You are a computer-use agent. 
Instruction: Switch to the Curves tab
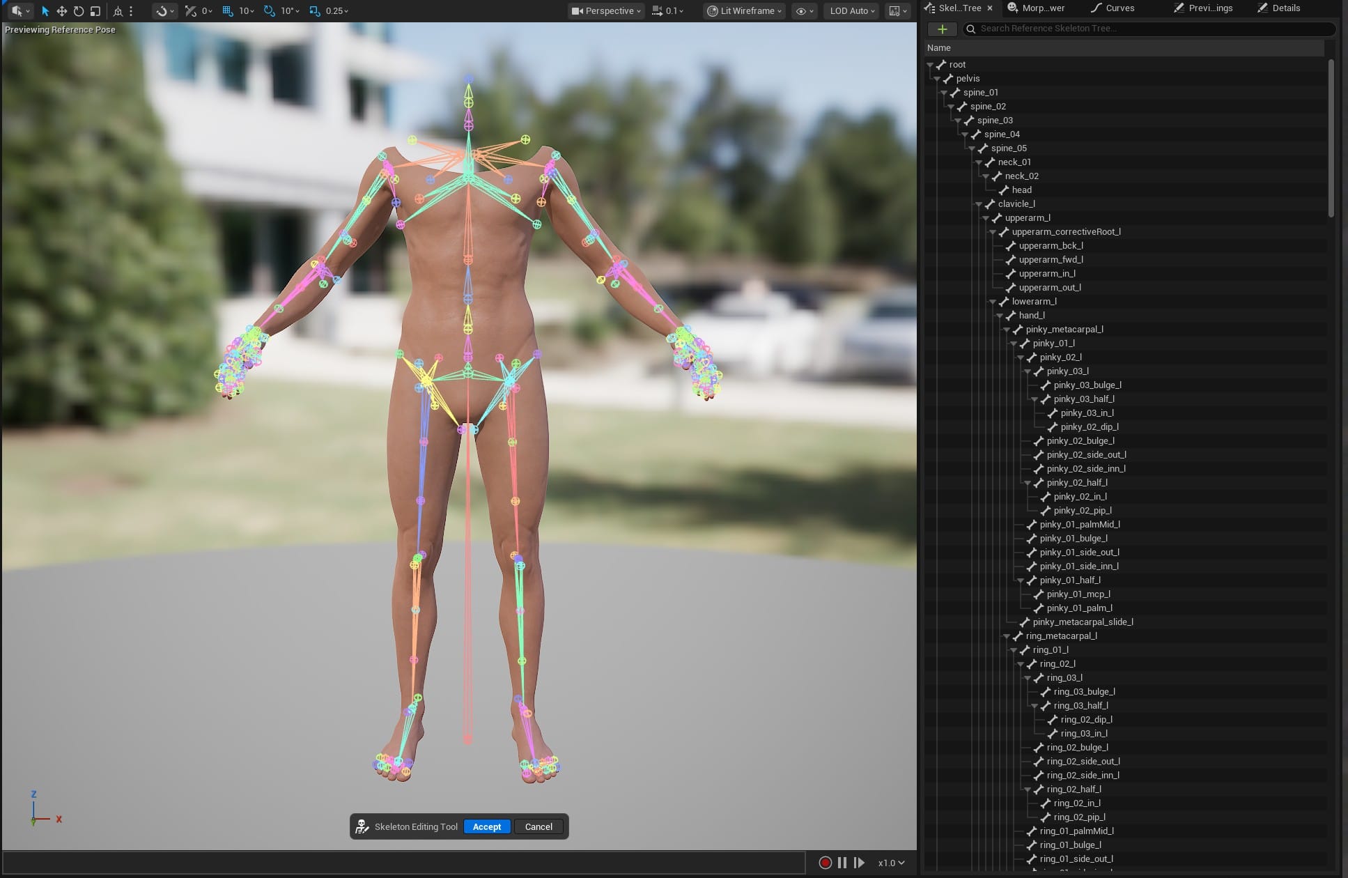click(1114, 8)
